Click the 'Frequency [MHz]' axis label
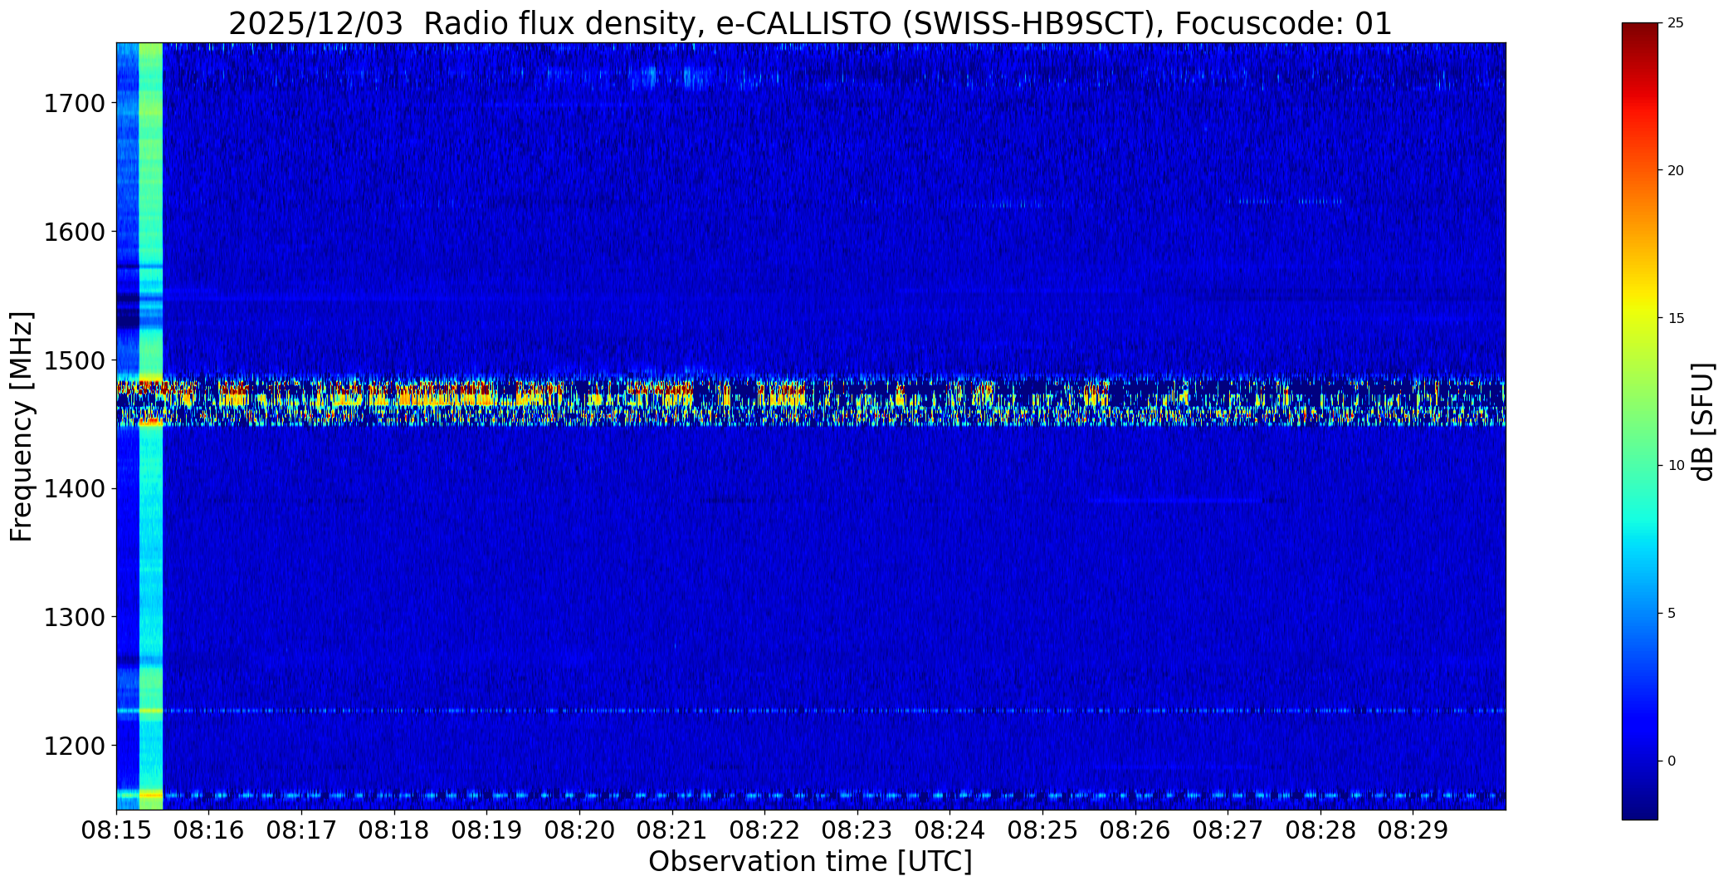Screen dimensions: 1728x886 point(22,426)
